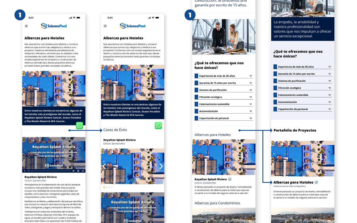Click the Wi-Fi icon in second phone status bar
This screenshot has height=223, width=357.
tap(153, 18)
